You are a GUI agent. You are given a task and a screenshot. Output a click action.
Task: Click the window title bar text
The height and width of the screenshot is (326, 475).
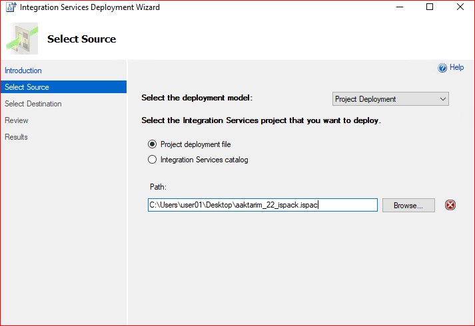coord(90,7)
